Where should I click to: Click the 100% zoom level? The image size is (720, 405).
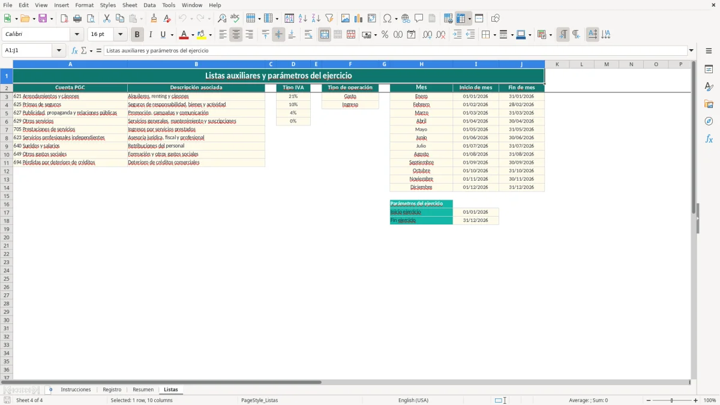click(x=710, y=400)
